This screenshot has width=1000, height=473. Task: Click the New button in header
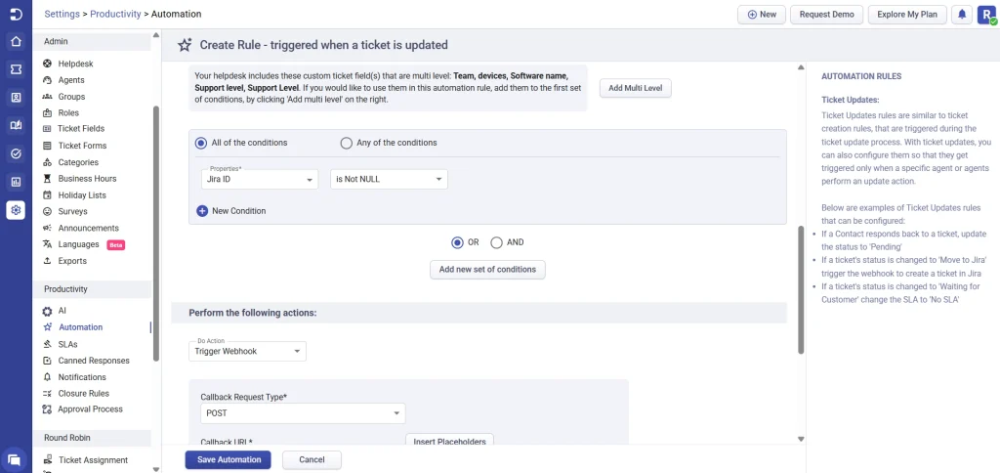762,15
